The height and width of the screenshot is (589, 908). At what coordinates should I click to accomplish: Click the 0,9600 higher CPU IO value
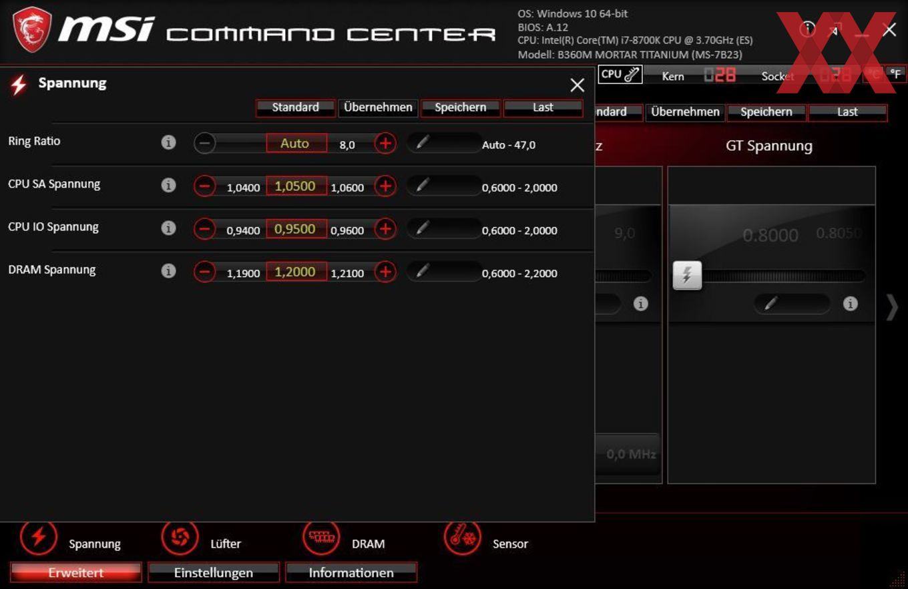(348, 230)
